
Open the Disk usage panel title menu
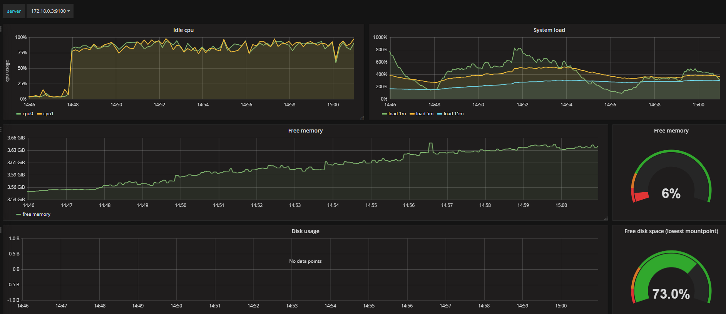tap(305, 231)
